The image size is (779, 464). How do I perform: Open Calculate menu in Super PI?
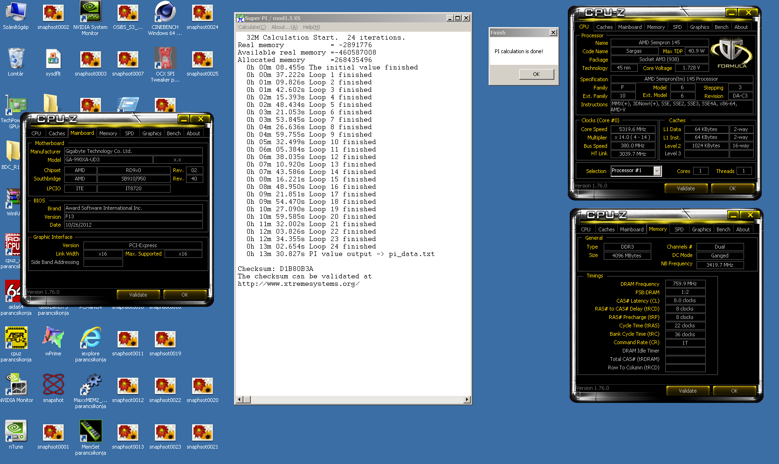[x=252, y=27]
